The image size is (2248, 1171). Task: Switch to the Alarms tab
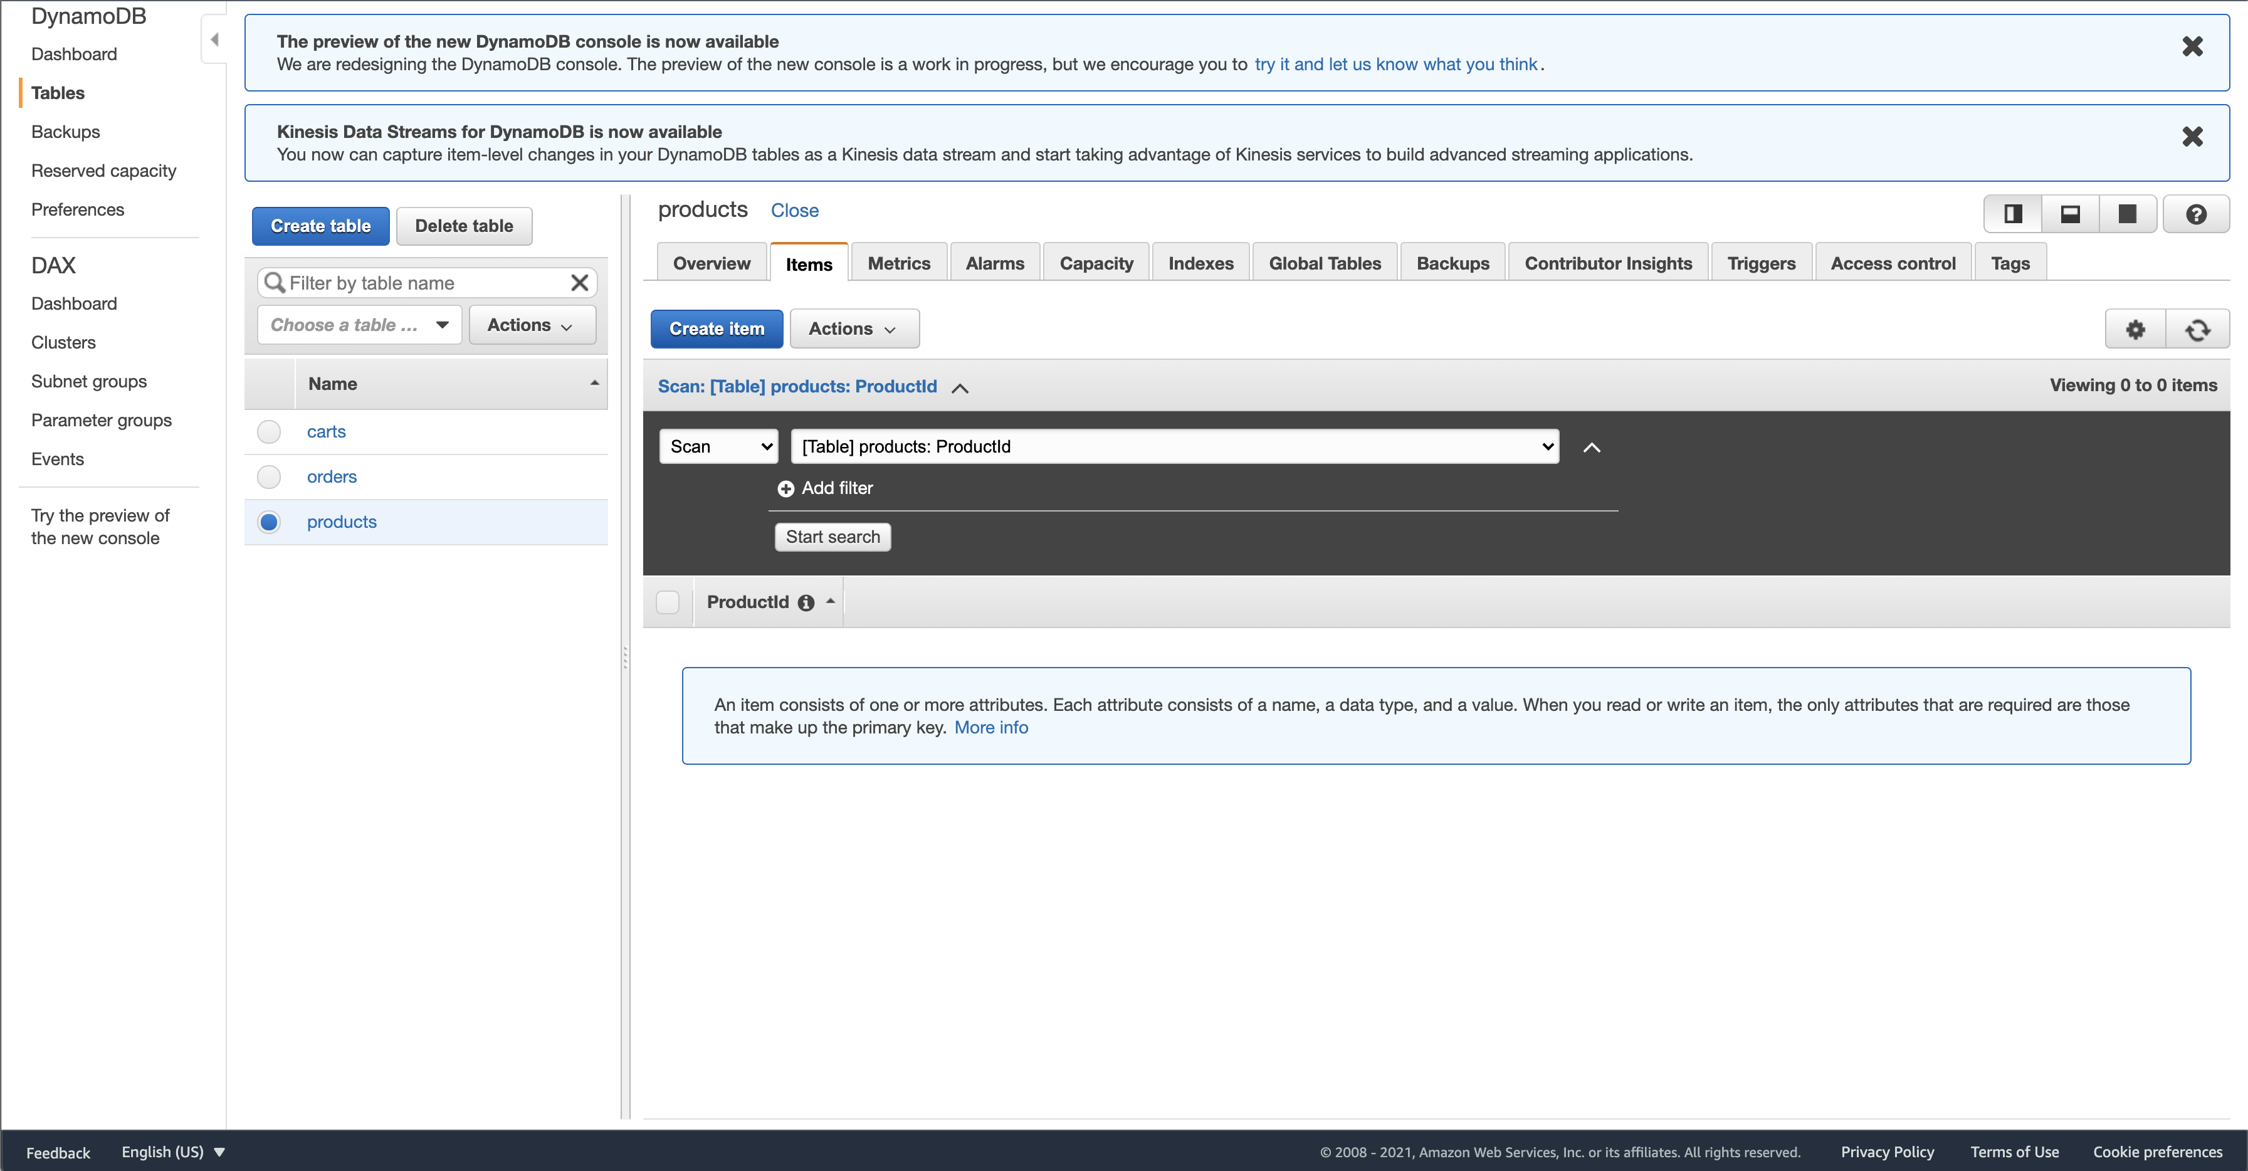point(995,263)
